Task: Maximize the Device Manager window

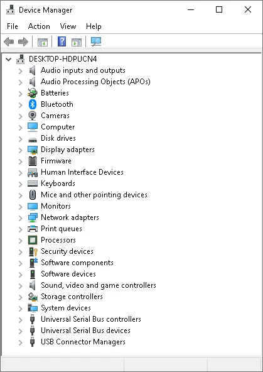Action: [x=219, y=9]
